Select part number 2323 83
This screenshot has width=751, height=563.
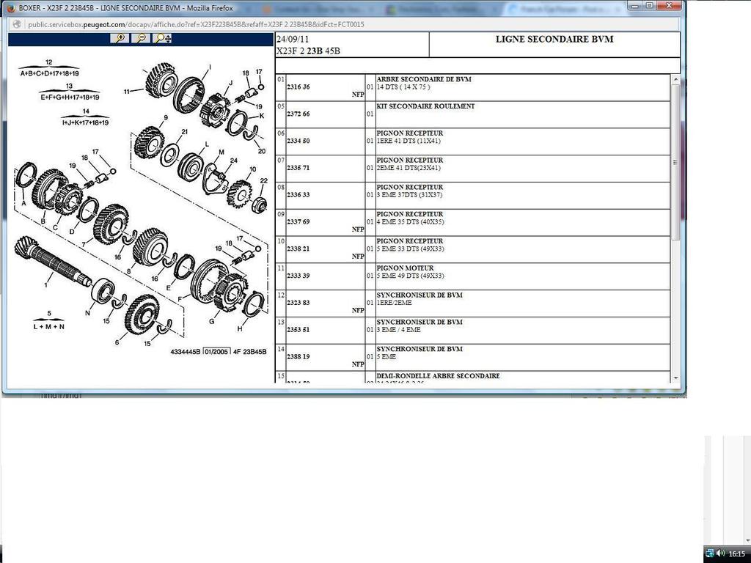pos(298,303)
